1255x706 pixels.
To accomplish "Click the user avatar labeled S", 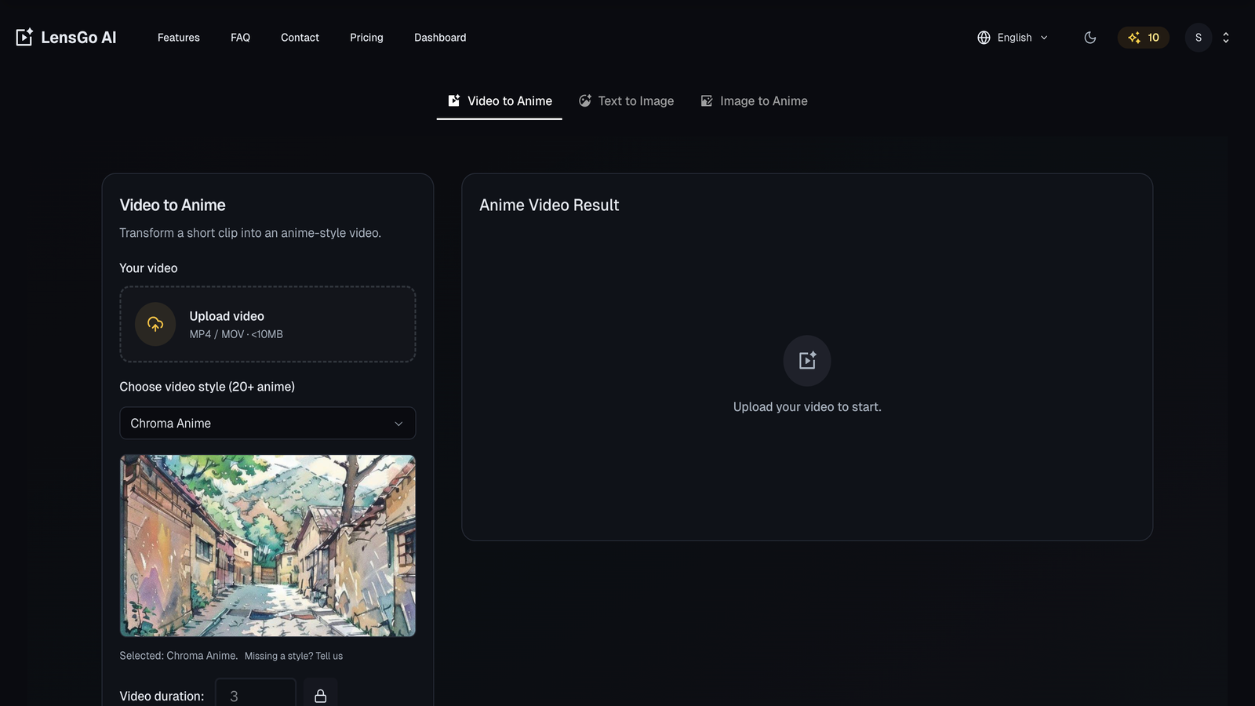I will (x=1198, y=38).
